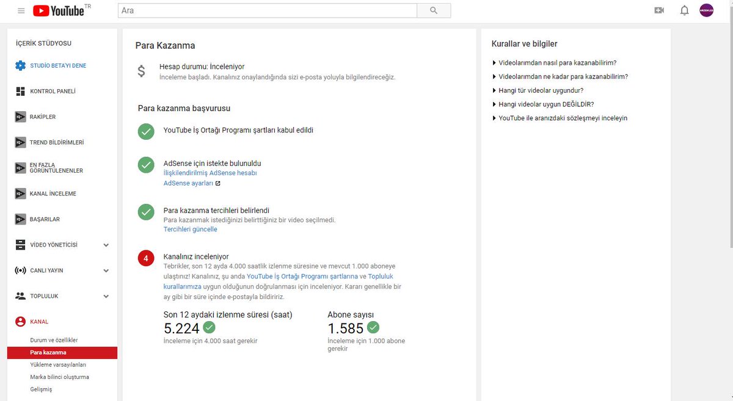Click the Kanal İnceleme sidebar icon
The width and height of the screenshot is (733, 401).
pyautogui.click(x=20, y=193)
